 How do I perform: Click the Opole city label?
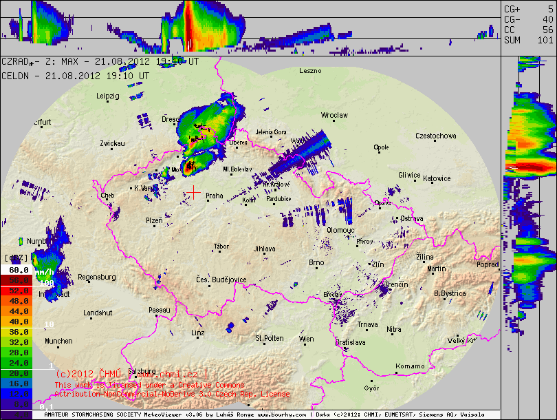point(381,147)
